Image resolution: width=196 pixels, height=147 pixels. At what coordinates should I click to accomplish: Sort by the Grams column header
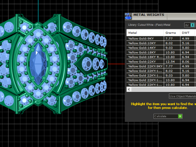pos(172,33)
